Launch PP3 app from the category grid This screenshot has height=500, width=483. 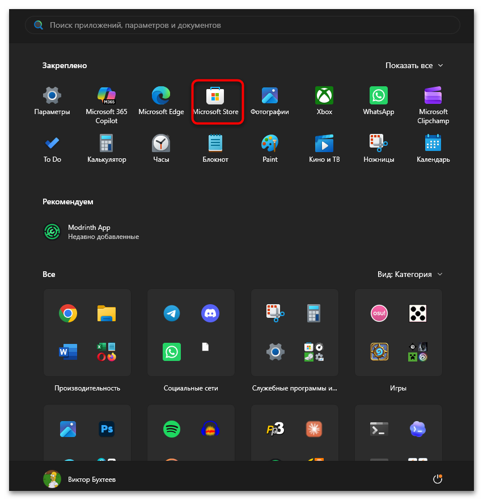pyautogui.click(x=276, y=429)
